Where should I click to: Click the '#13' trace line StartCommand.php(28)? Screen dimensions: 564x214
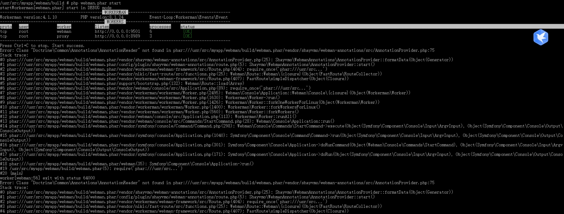pyautogui.click(x=167, y=121)
